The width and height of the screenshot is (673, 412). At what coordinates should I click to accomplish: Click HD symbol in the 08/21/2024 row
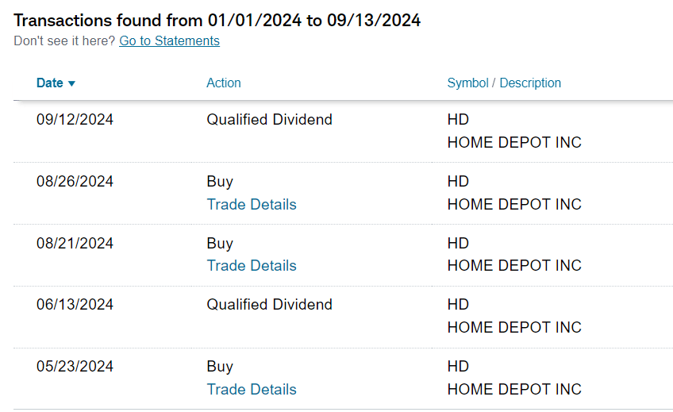(x=458, y=243)
